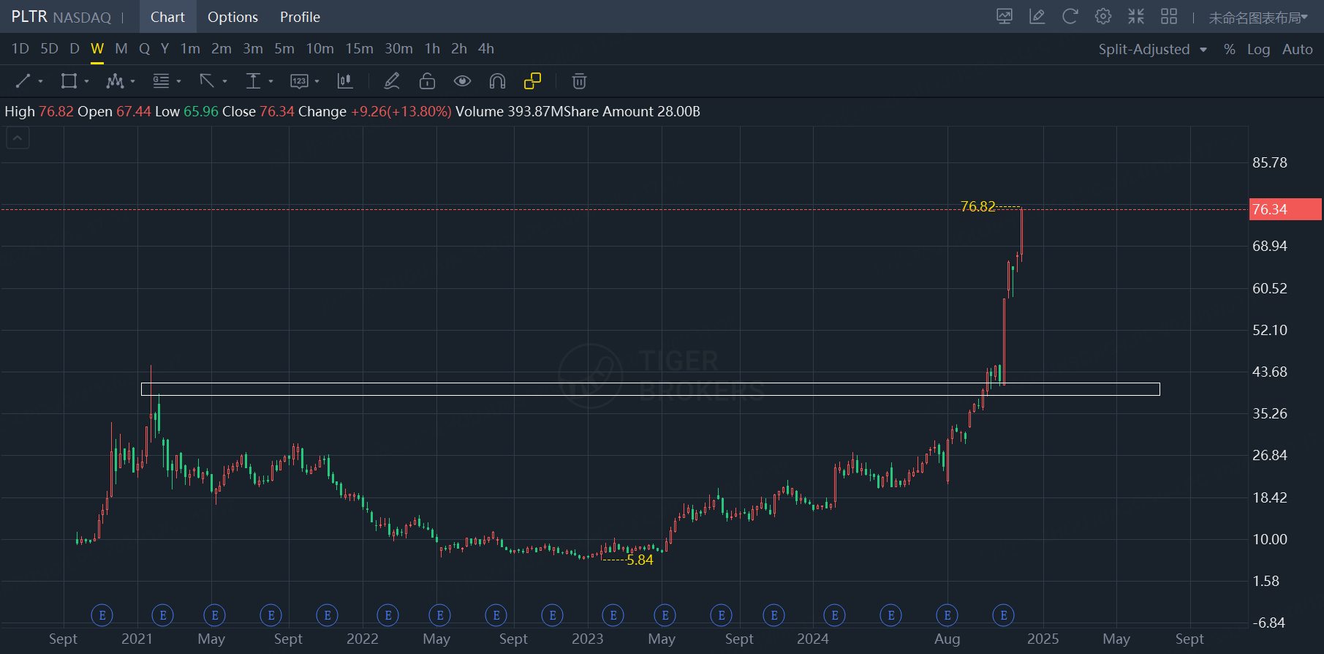Expand the rectangle tool dropdown arrow

tap(86, 82)
